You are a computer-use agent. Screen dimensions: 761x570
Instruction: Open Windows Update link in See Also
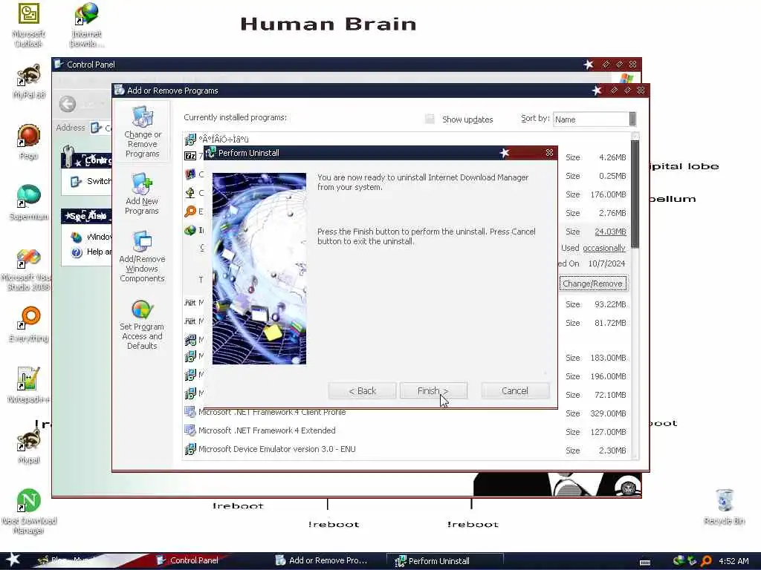click(x=91, y=237)
